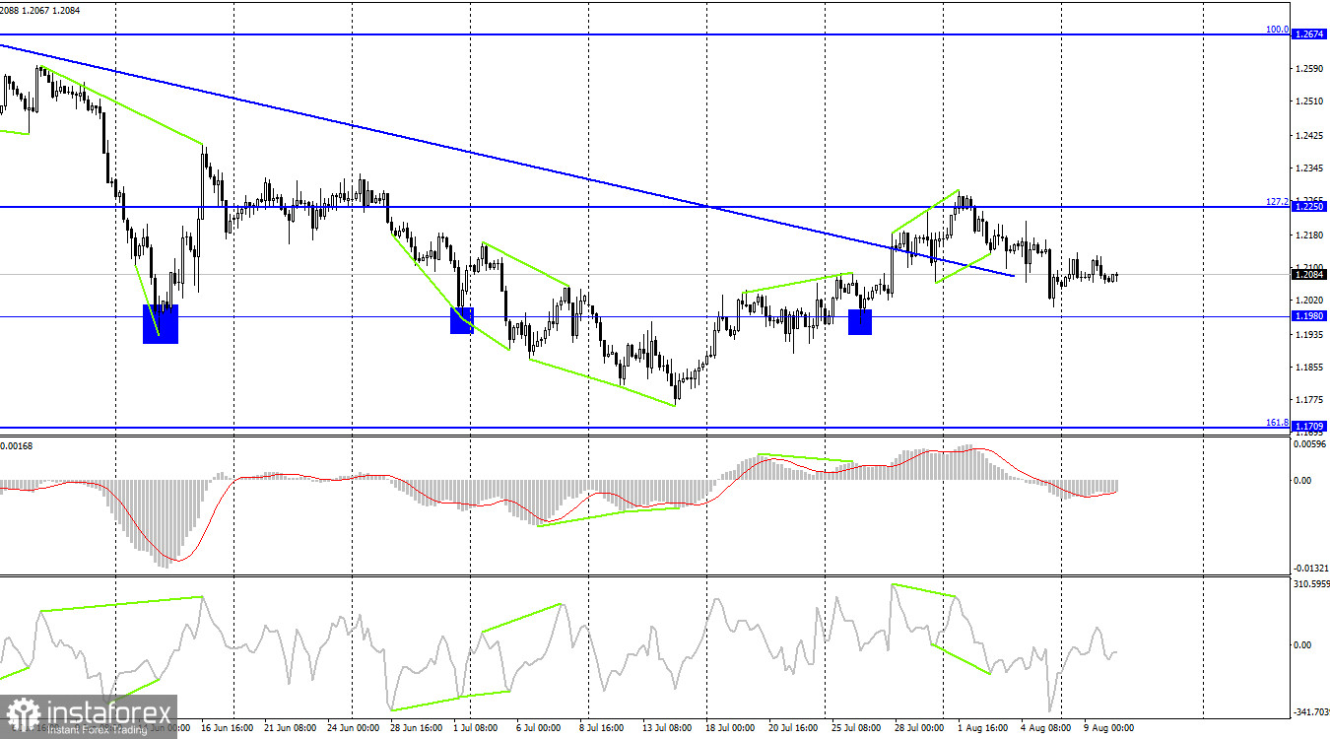Viewport: 1330px width, 739px height.
Task: Click the 1.1775 price scale value
Action: tap(1311, 400)
